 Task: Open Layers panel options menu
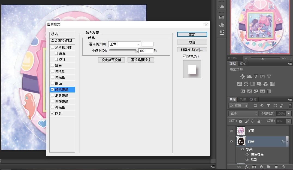[290, 100]
